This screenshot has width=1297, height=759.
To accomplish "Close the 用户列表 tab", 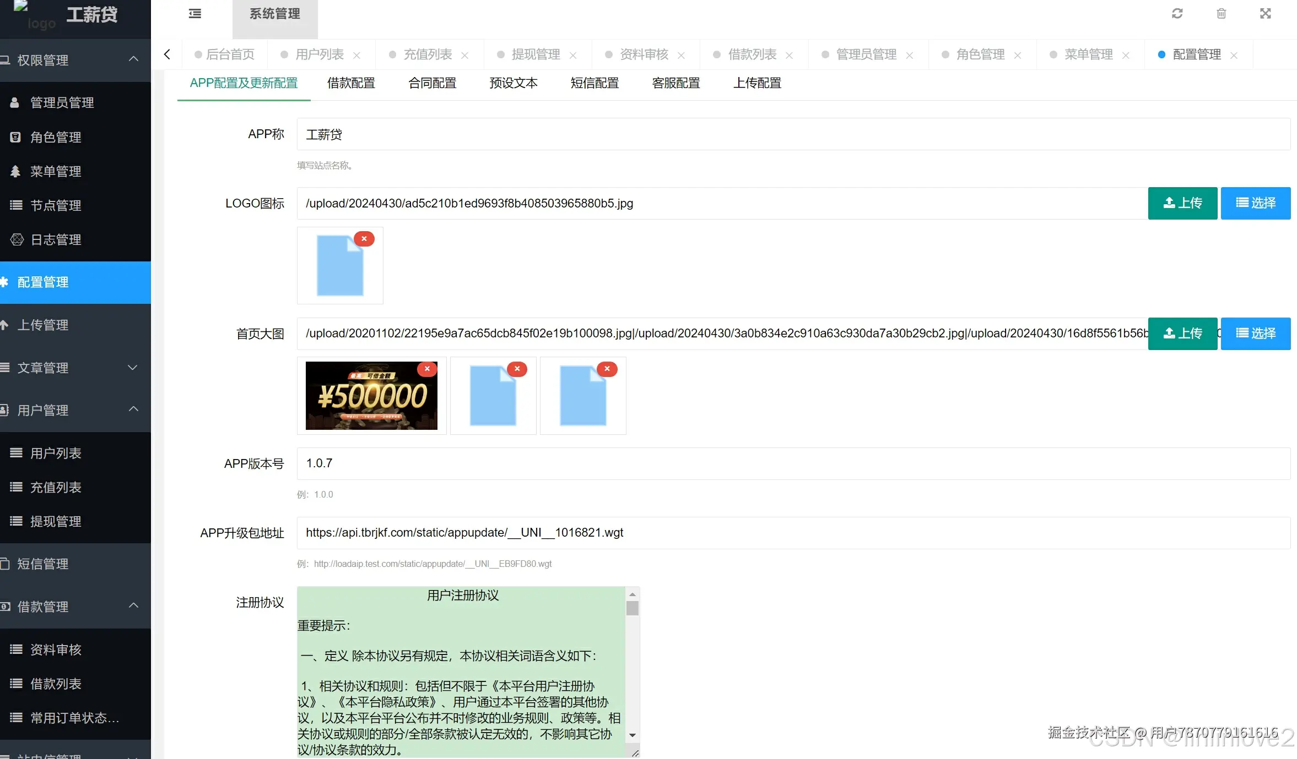I will [x=356, y=55].
